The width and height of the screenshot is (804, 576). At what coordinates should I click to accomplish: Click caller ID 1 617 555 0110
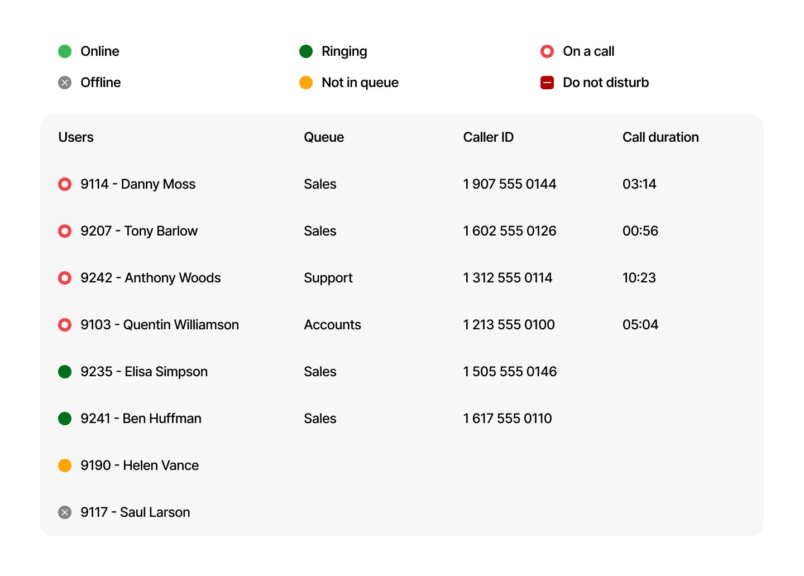tap(508, 419)
